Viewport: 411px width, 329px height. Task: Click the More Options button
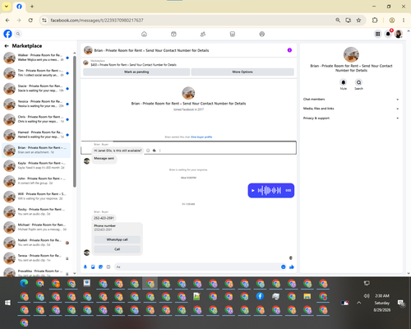242,72
